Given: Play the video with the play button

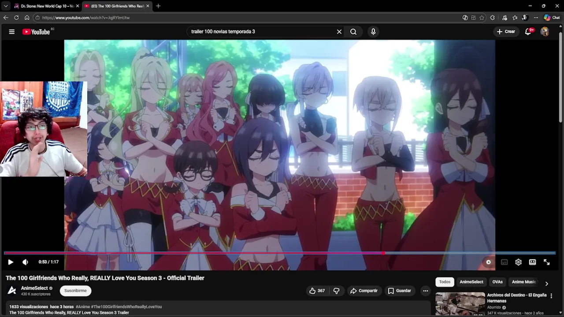Looking at the screenshot, I should 11,262.
